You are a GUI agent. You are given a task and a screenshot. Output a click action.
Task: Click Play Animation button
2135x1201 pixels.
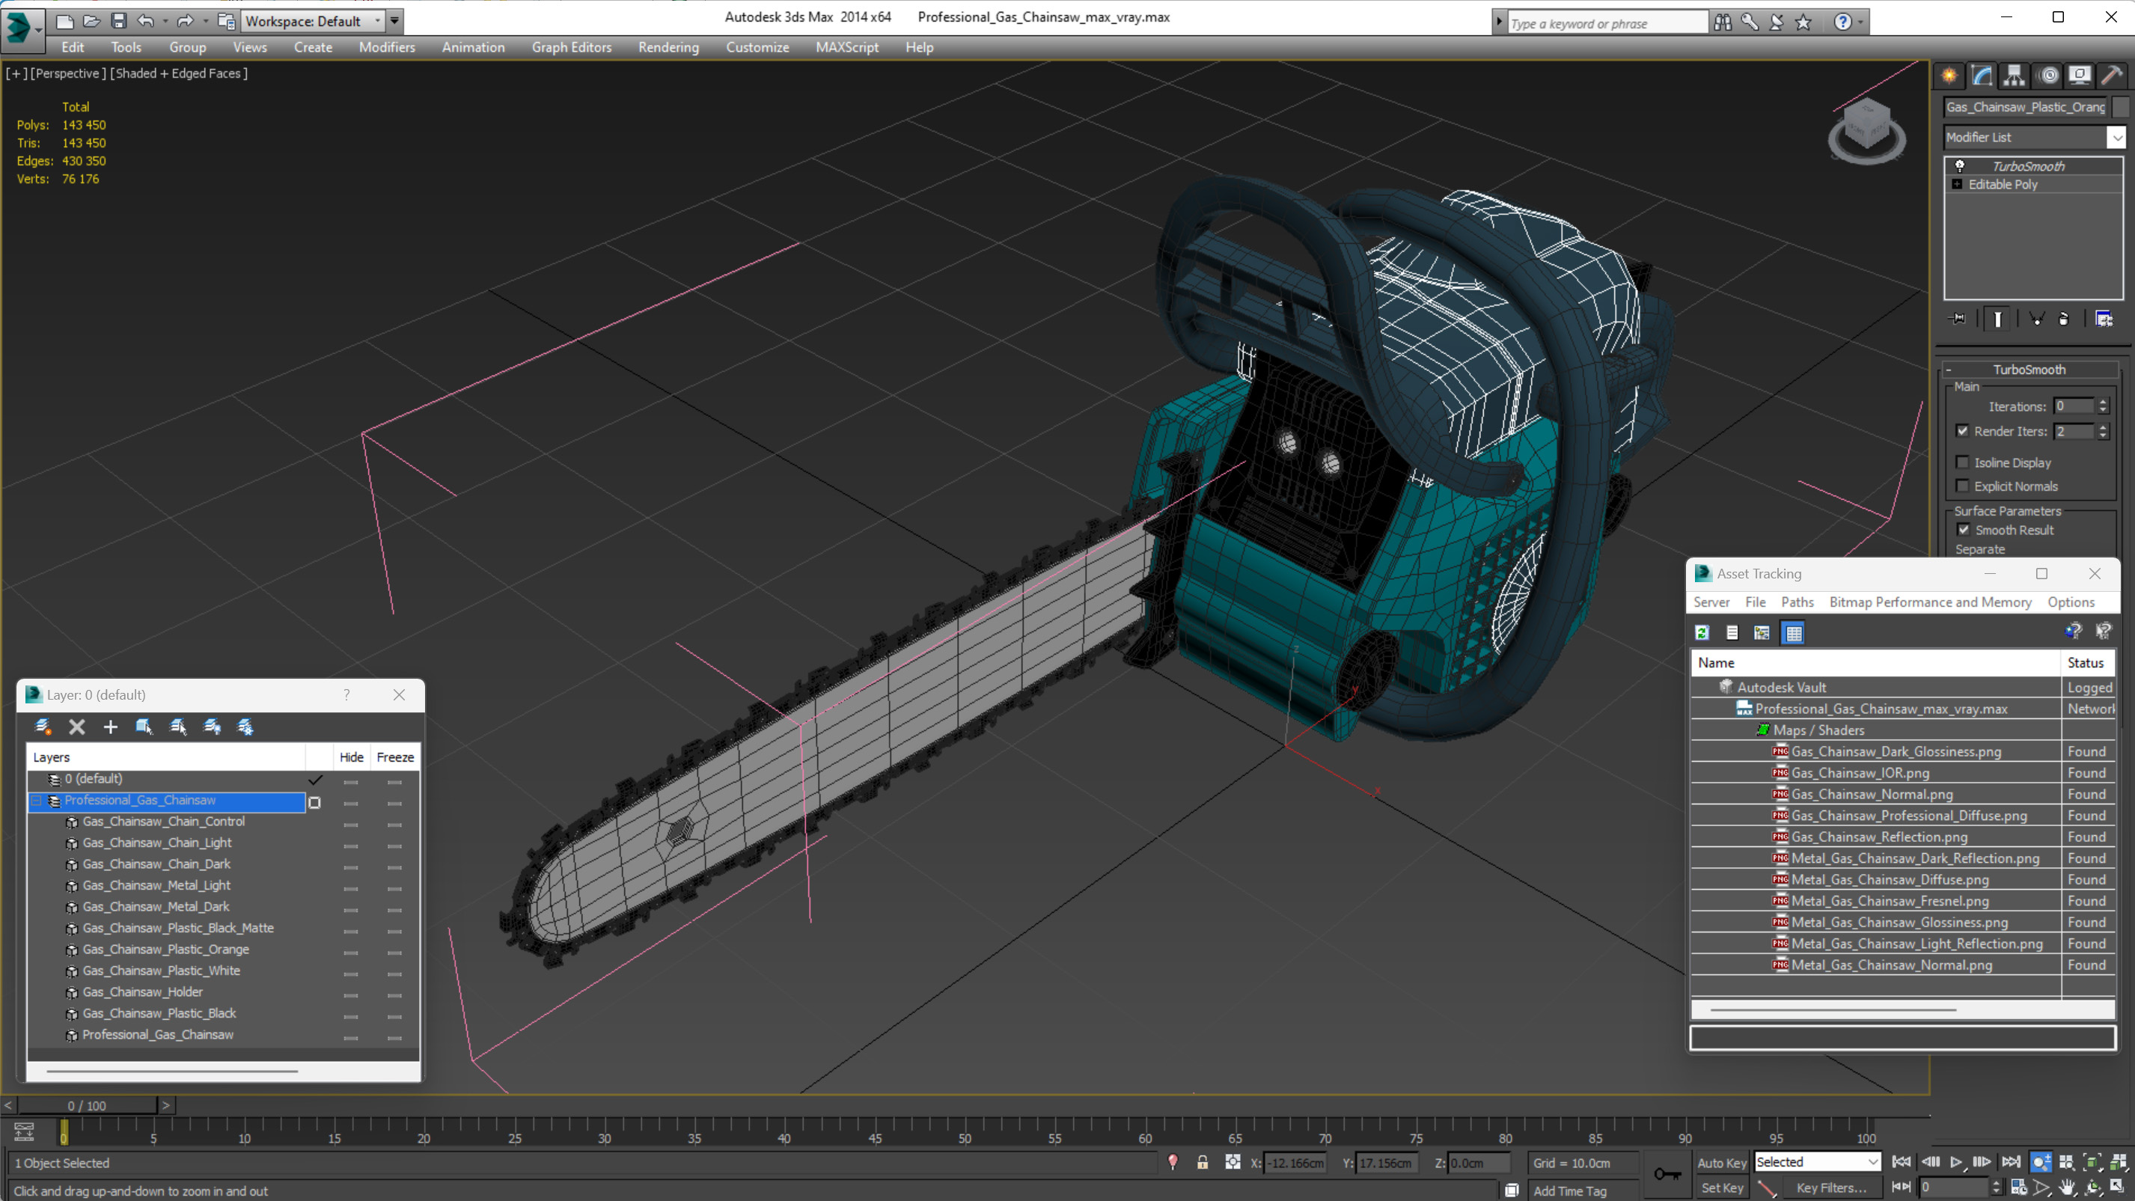(x=1956, y=1162)
